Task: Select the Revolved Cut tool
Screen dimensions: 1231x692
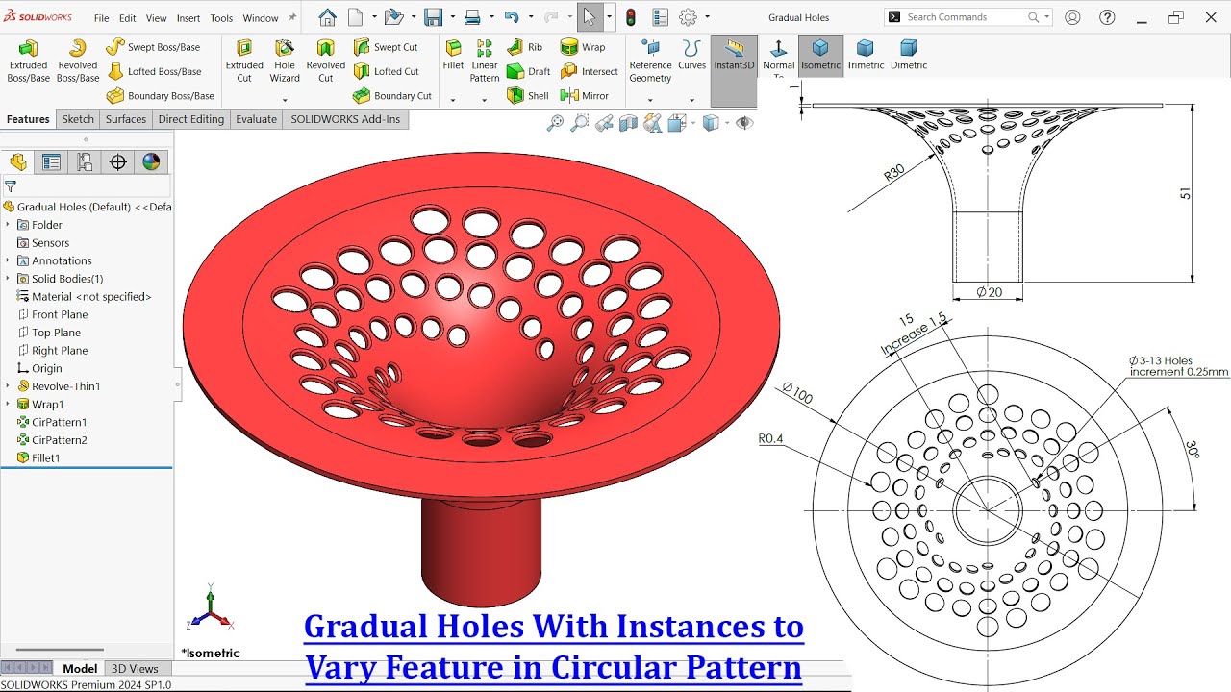Action: [x=325, y=61]
